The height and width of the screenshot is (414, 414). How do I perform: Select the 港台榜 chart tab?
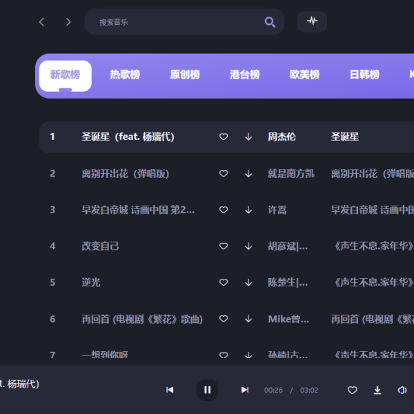(x=245, y=75)
